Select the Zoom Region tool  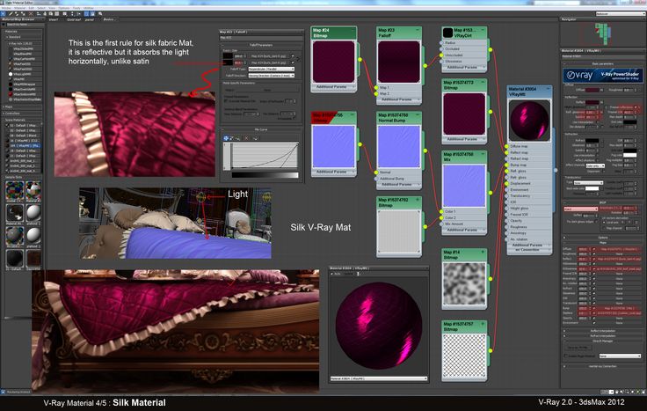click(x=627, y=392)
